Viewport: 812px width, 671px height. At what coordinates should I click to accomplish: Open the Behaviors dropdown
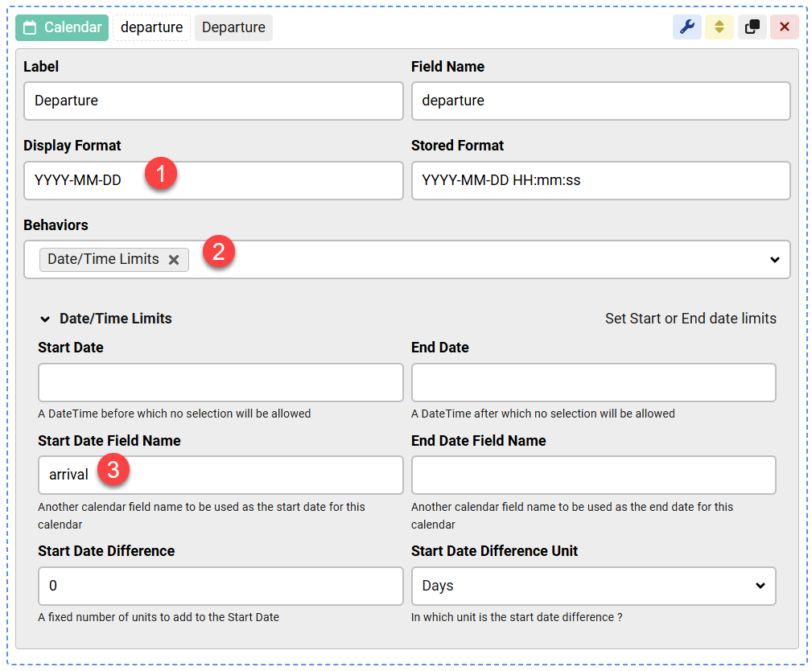tap(773, 259)
